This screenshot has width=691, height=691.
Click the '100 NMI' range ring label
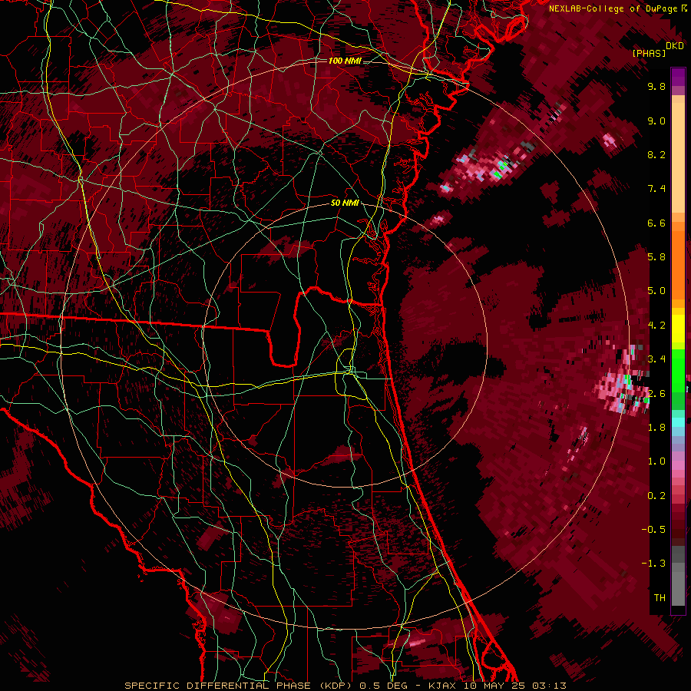[345, 61]
